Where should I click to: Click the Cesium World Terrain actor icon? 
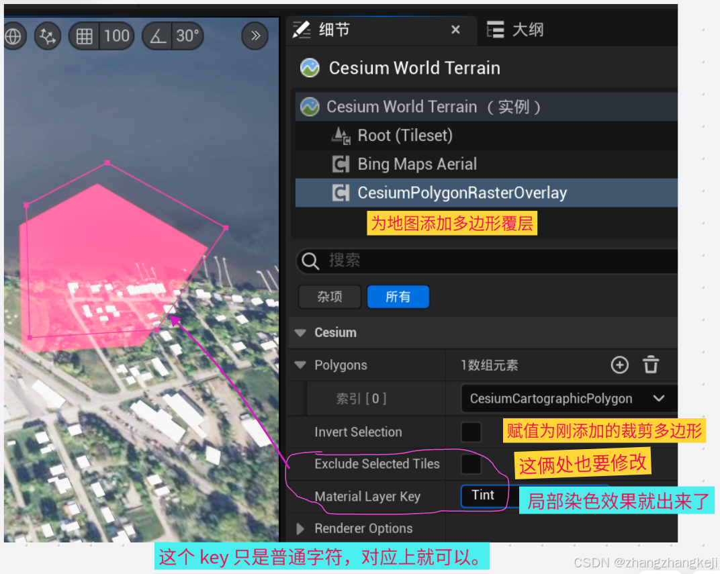tap(310, 68)
